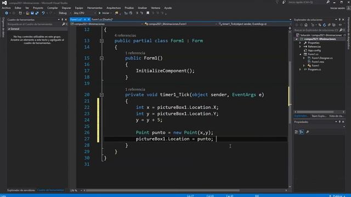Close the Form1.cs editor tab
351x197 pixels.
click(89, 20)
